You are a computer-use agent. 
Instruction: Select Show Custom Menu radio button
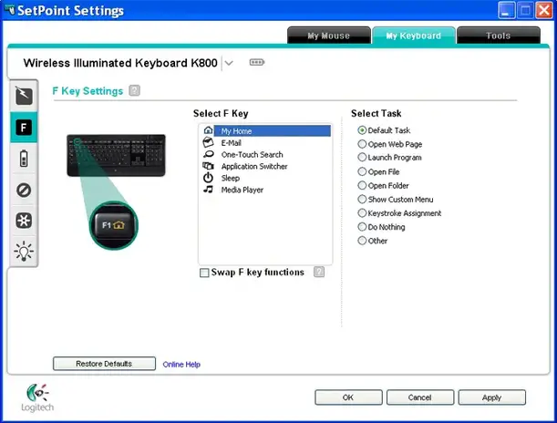pyautogui.click(x=362, y=200)
